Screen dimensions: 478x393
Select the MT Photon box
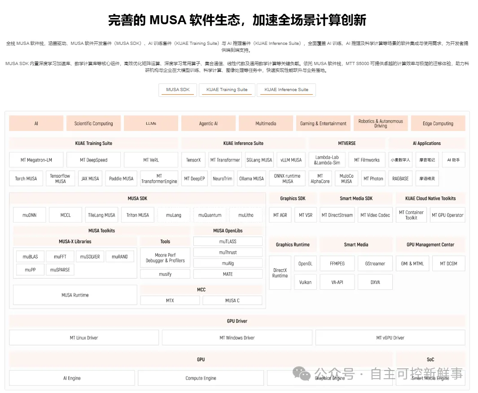373,179
